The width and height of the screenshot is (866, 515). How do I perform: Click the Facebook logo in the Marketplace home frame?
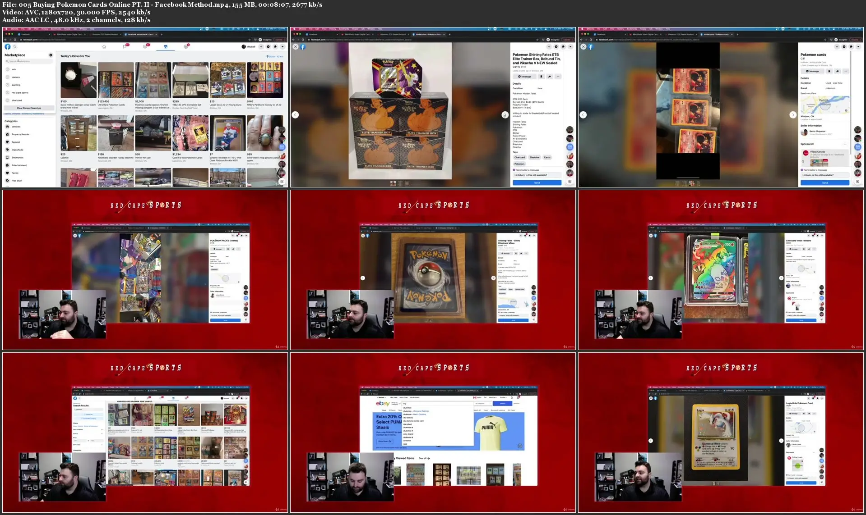point(8,47)
